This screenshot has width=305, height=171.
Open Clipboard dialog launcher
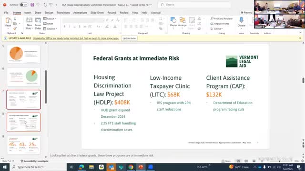(x=22, y=33)
